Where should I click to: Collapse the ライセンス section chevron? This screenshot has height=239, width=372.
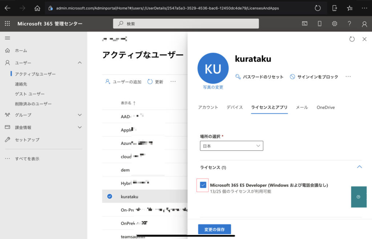tap(360, 167)
